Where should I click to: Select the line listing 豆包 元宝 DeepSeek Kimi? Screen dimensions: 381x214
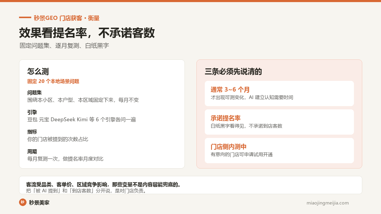click(82, 119)
